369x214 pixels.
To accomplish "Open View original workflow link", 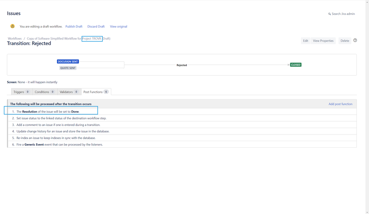I will 119,27.
